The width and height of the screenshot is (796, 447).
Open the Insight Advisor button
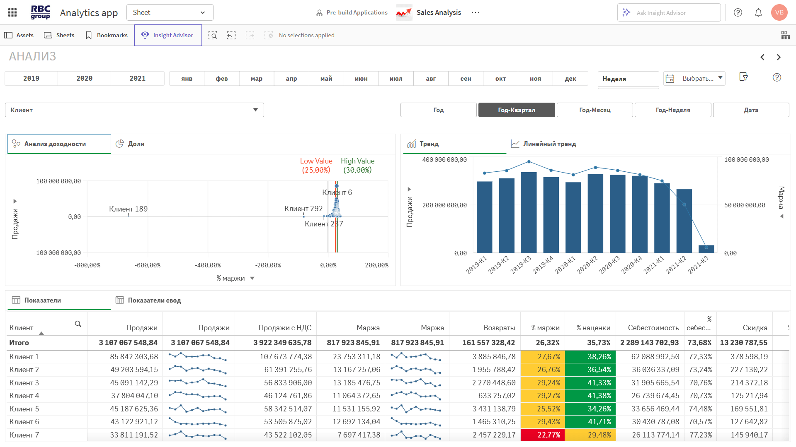pyautogui.click(x=168, y=35)
